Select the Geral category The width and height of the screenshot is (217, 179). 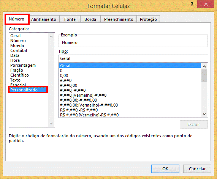pos(15,36)
